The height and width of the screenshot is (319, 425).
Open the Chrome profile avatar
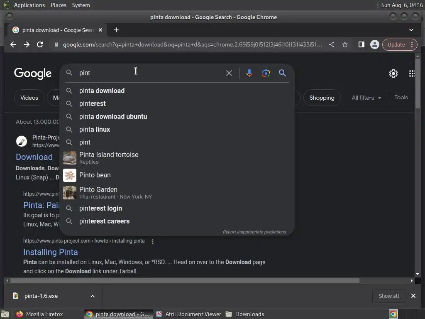pyautogui.click(x=375, y=44)
